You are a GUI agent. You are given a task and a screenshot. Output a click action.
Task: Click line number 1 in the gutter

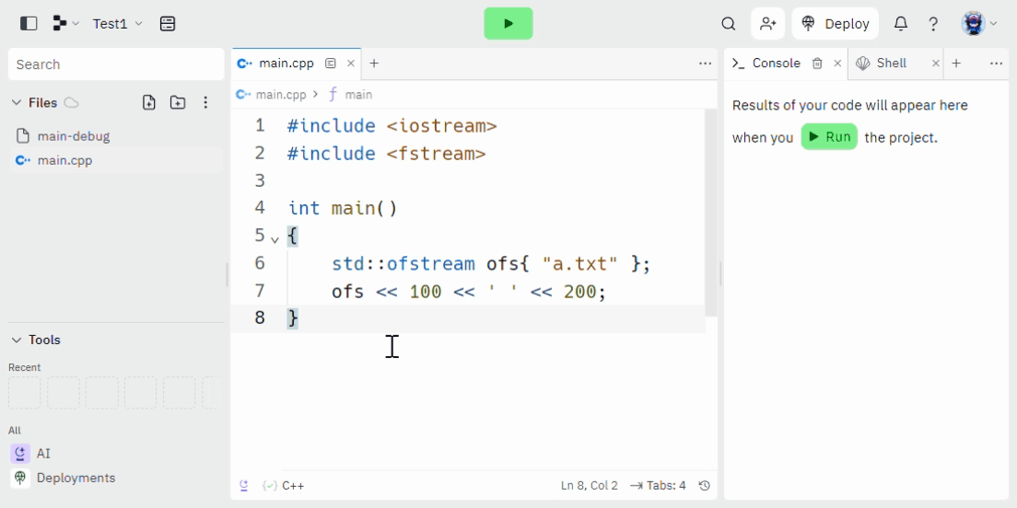(x=260, y=126)
